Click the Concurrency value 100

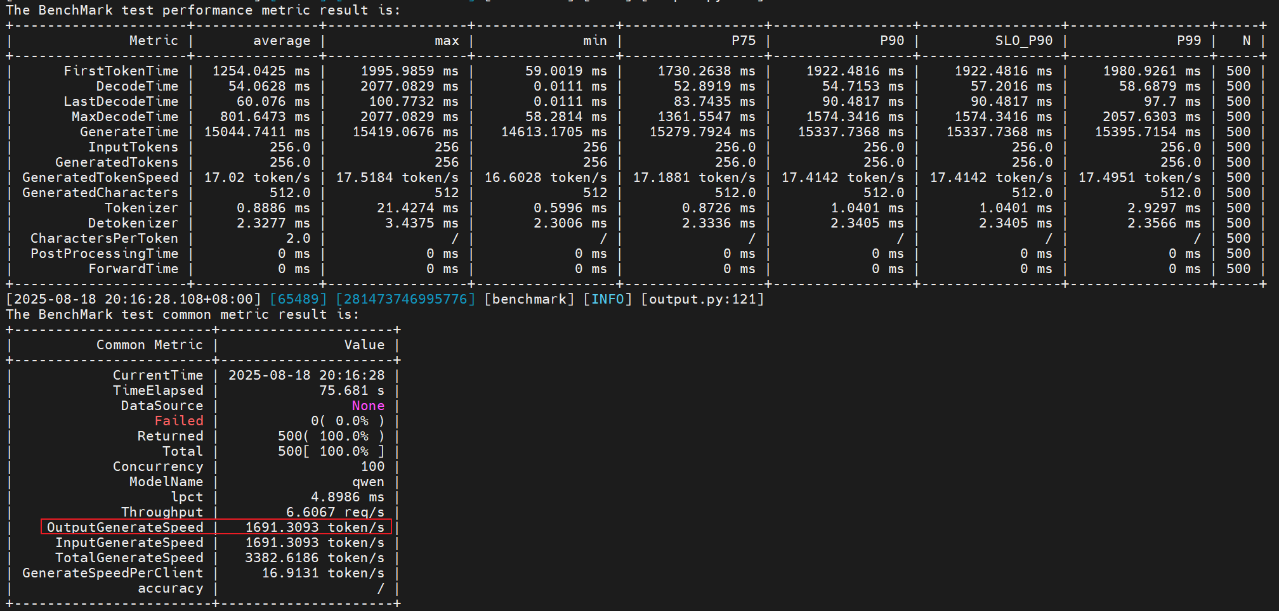372,466
